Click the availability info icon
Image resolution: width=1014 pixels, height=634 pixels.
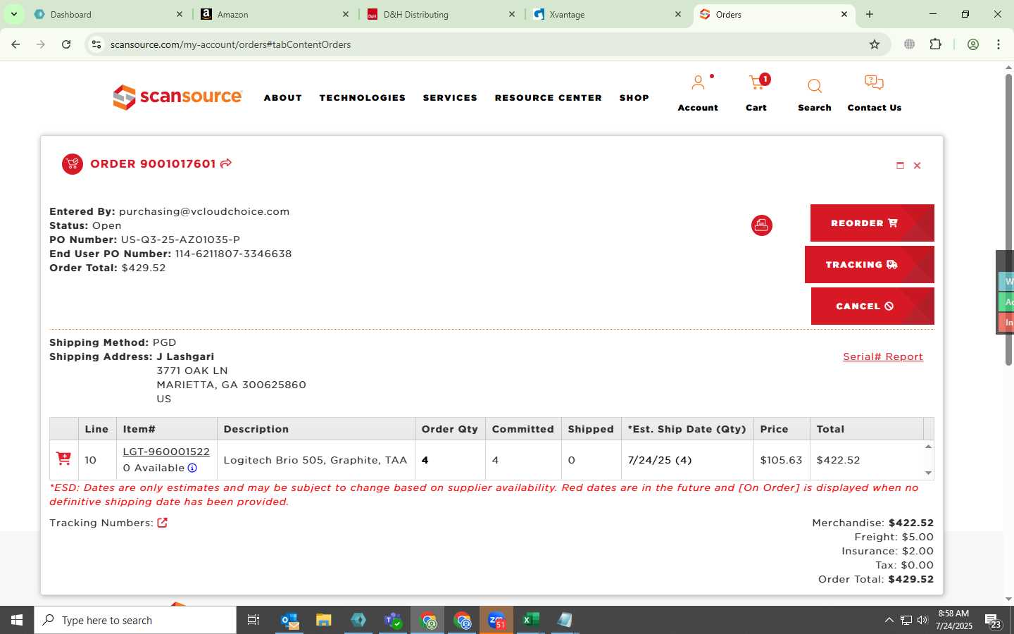pos(192,468)
